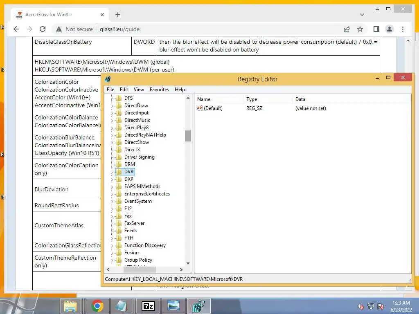Click the Feeds folder icon
This screenshot has height=314, width=419.
pyautogui.click(x=119, y=231)
